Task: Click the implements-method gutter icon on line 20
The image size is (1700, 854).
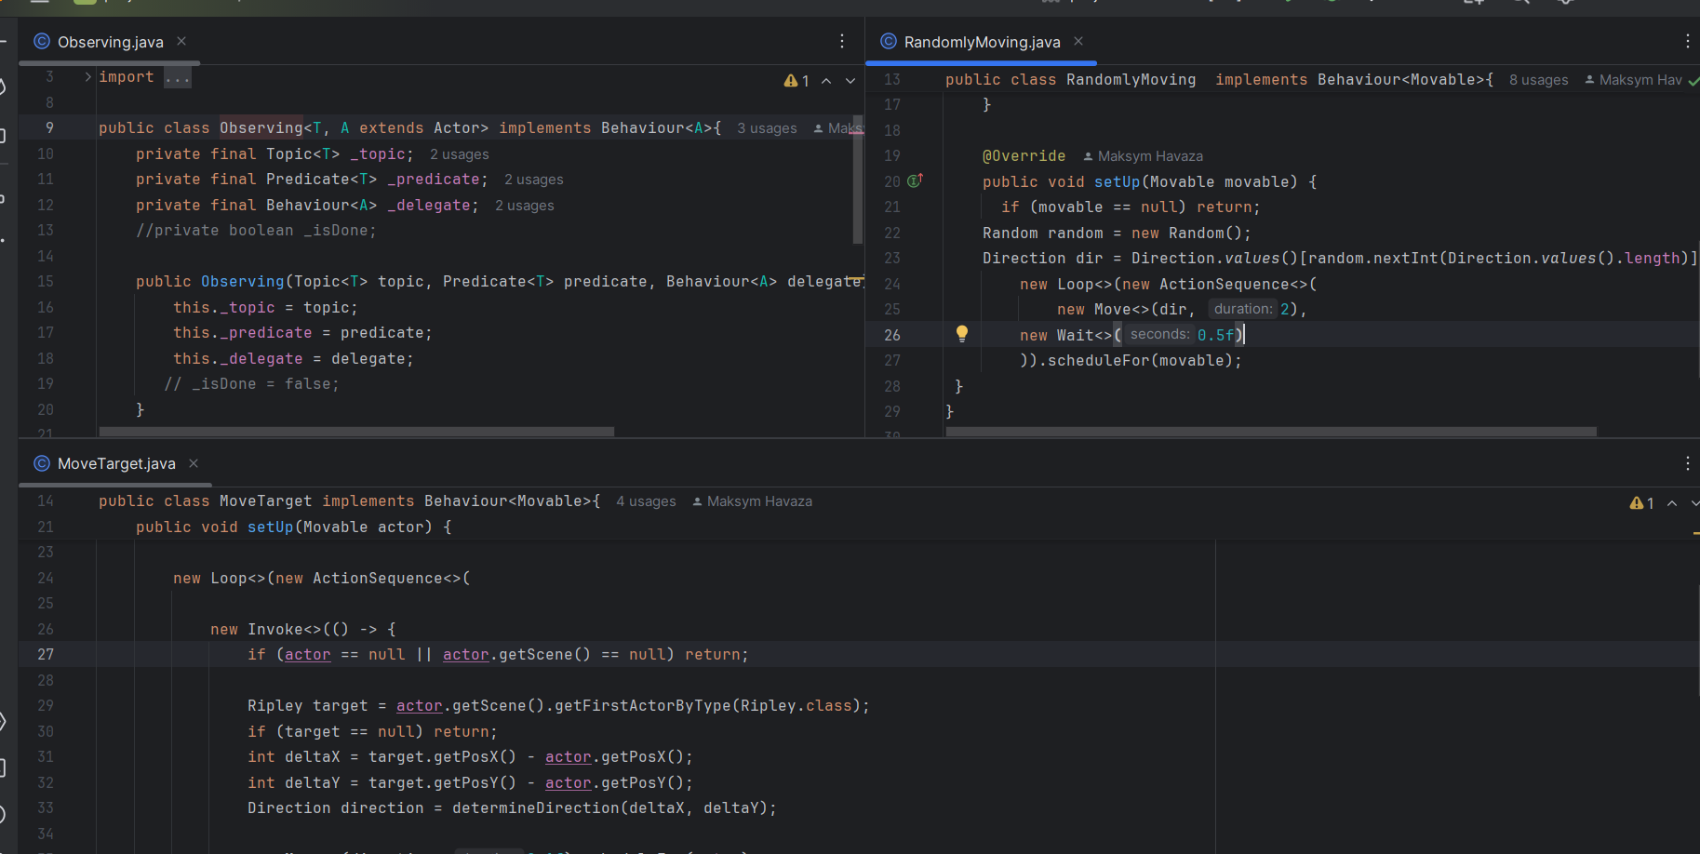Action: pyautogui.click(x=915, y=180)
